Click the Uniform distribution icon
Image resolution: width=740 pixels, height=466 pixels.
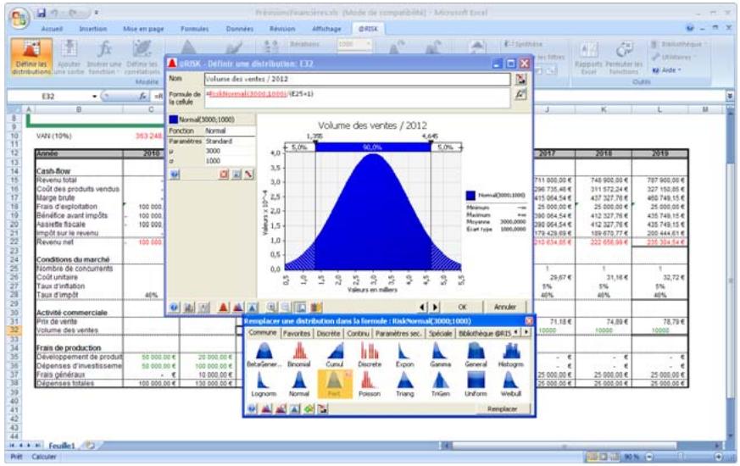(x=476, y=383)
